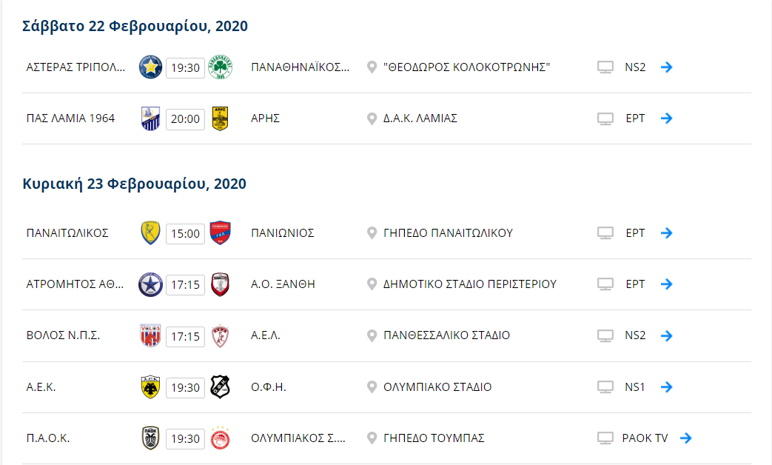
Task: Click the PAS Lamia striped crest
Action: [x=150, y=118]
